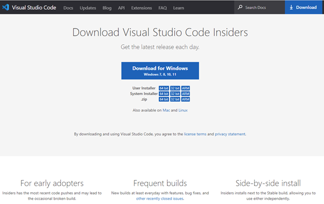This screenshot has width=324, height=204.
Task: Click the Download for Windows button
Action: point(160,71)
